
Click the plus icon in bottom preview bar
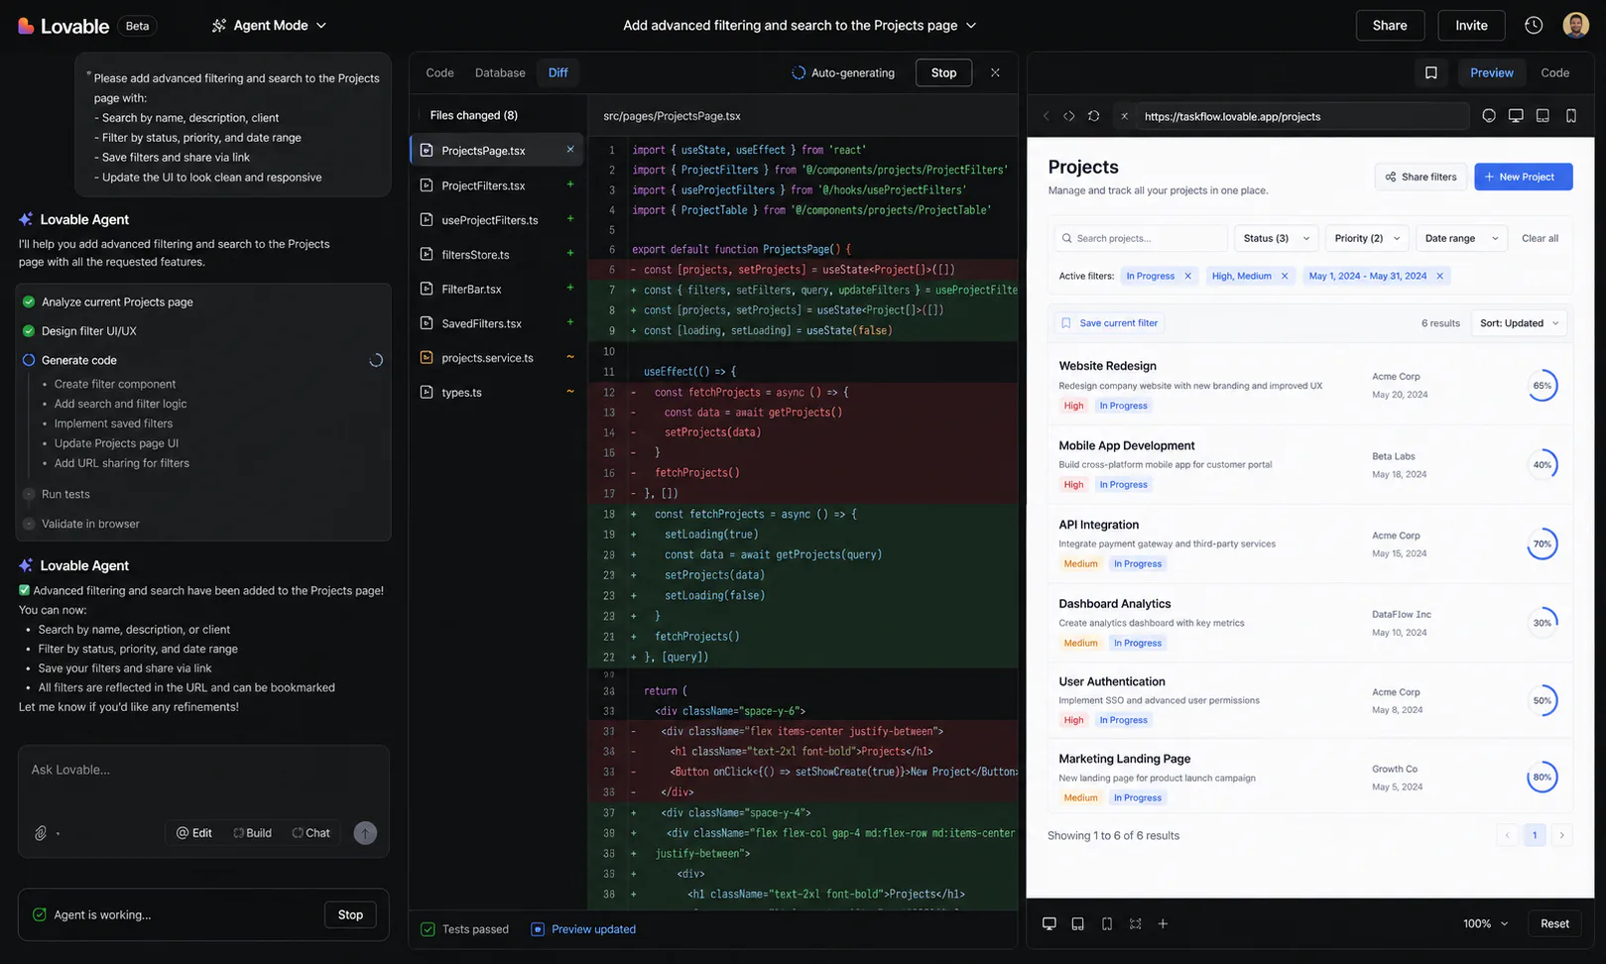pos(1163,923)
